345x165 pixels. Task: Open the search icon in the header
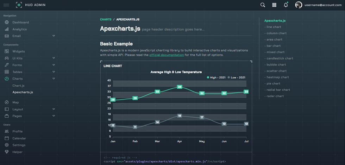click(x=263, y=5)
